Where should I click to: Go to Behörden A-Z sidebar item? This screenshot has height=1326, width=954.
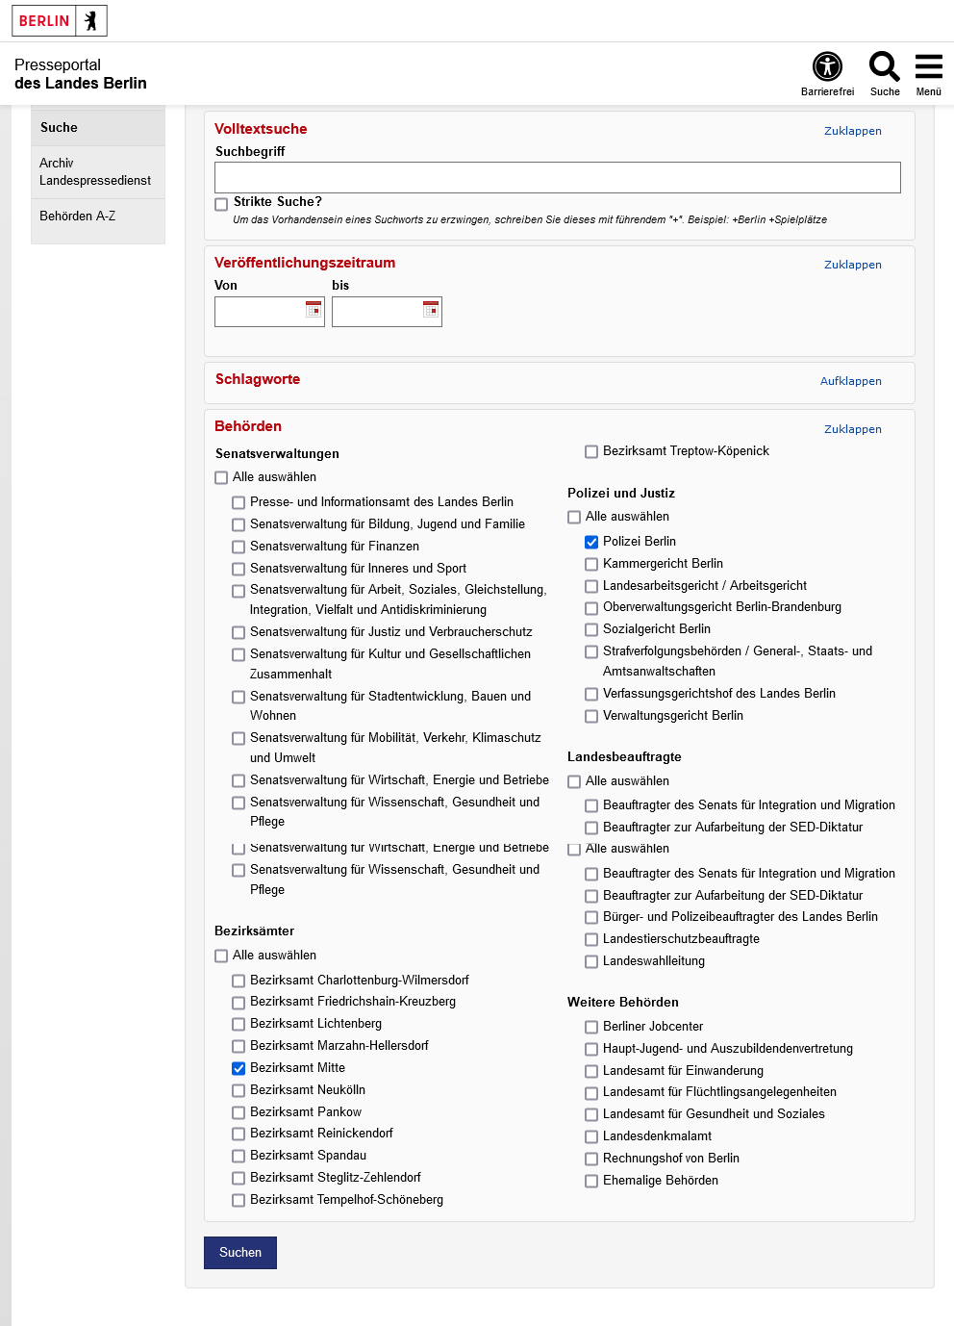[x=77, y=217]
